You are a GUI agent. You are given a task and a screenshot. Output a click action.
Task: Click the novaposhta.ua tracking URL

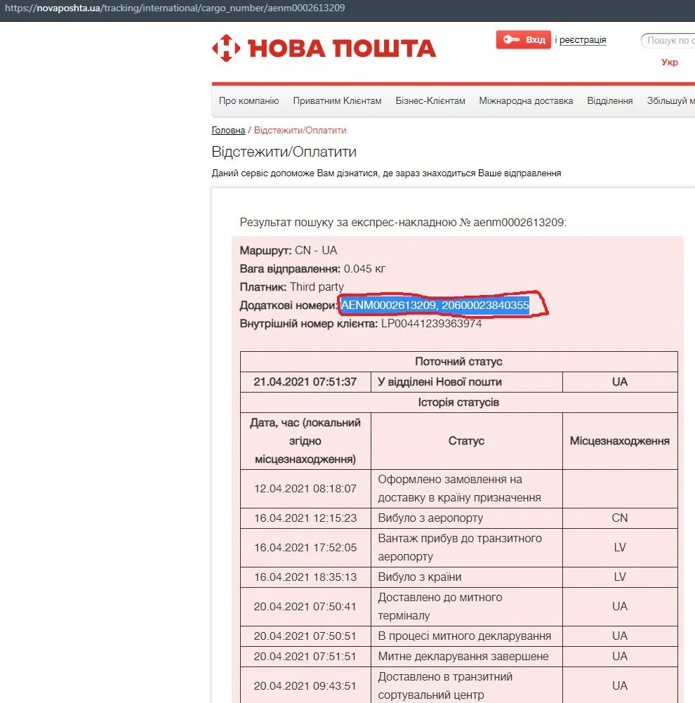coord(175,8)
